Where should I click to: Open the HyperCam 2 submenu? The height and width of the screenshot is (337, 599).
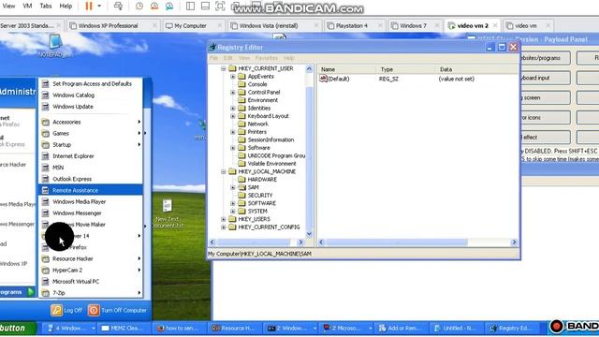[x=91, y=271]
